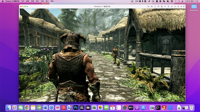The width and height of the screenshot is (200, 112).
Task: Open Launchpad from the Dock
Action: (x=14, y=108)
